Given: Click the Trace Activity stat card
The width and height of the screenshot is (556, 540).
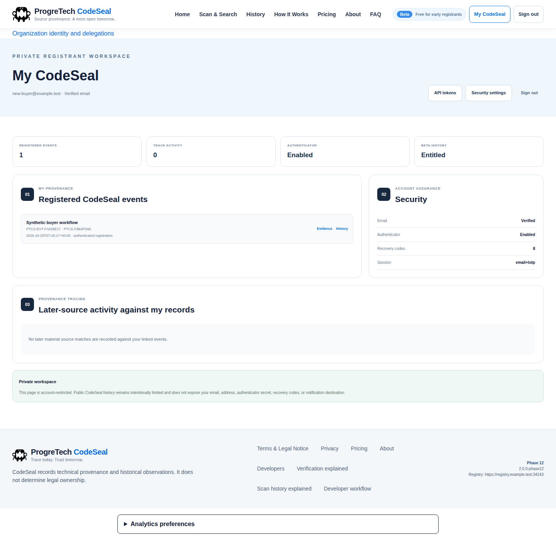Looking at the screenshot, I should pyautogui.click(x=211, y=151).
